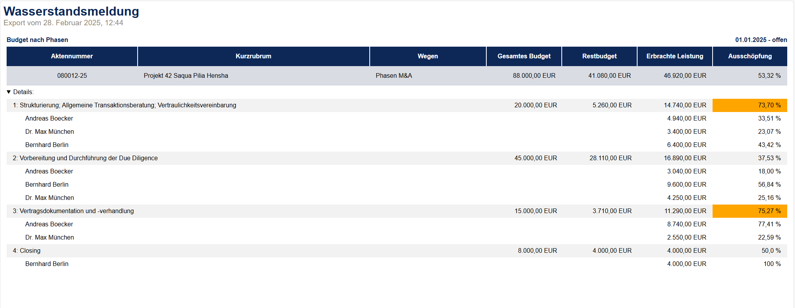Click the orange 73,70 % highlighted cell
The height and width of the screenshot is (308, 795).
tap(750, 105)
